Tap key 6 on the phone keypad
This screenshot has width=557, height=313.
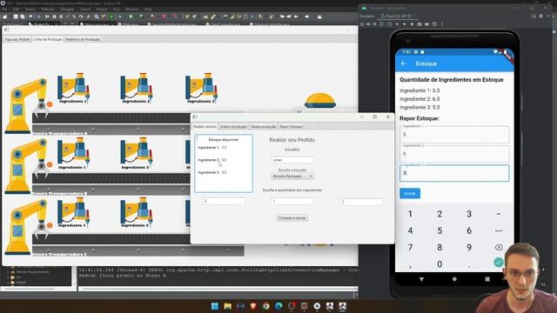(469, 230)
